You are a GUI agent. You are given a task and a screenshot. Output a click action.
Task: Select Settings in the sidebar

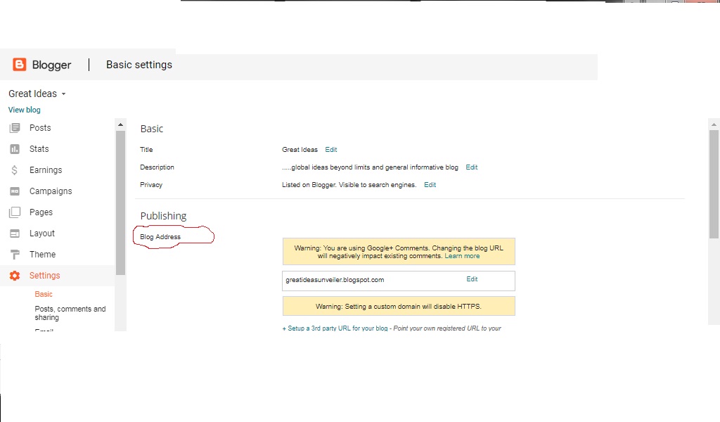click(x=44, y=276)
